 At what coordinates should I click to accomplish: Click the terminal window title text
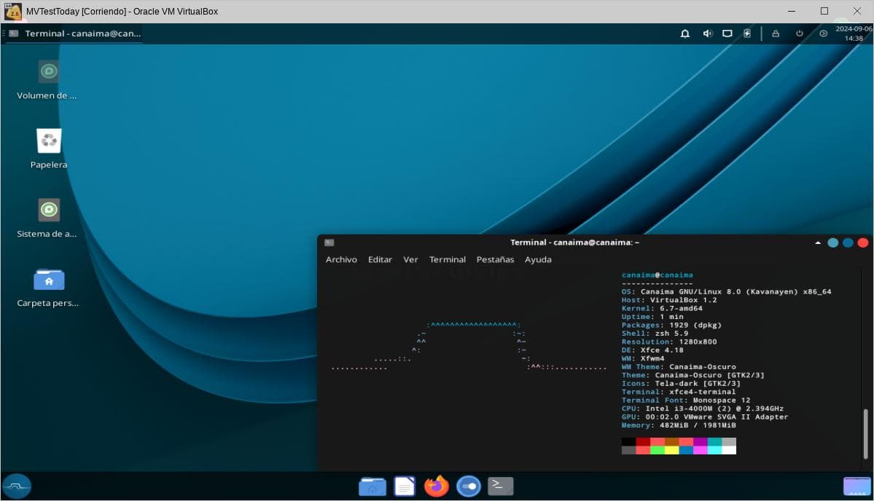tap(574, 242)
